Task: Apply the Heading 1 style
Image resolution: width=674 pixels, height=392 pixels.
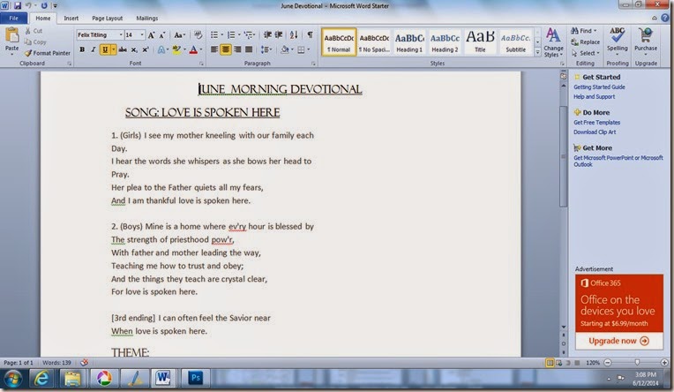Action: coord(409,42)
